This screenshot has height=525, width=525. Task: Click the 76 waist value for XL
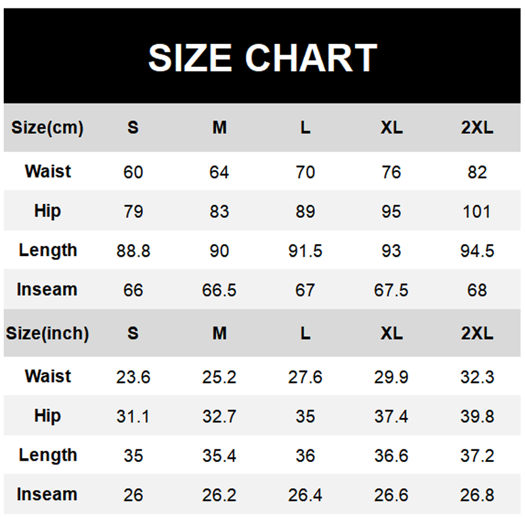coord(391,172)
